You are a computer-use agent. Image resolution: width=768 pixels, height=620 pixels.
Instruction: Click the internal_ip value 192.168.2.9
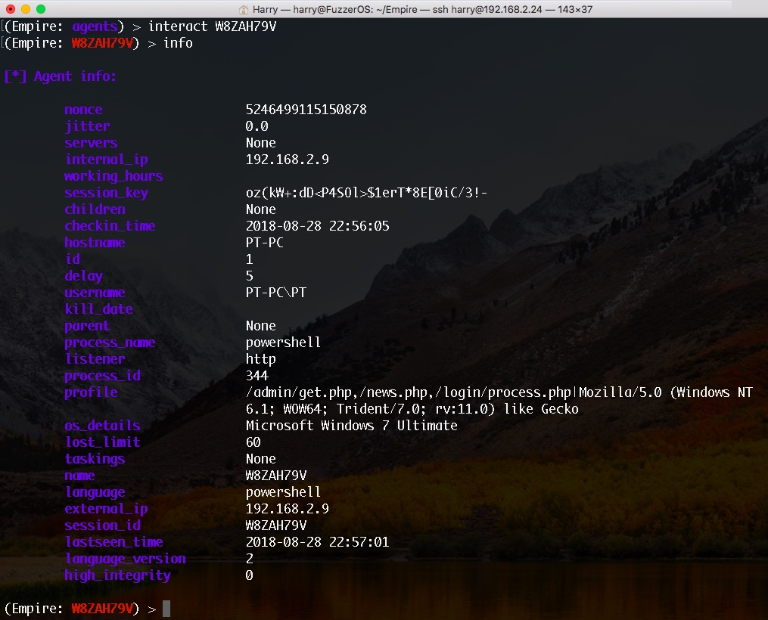click(x=287, y=160)
